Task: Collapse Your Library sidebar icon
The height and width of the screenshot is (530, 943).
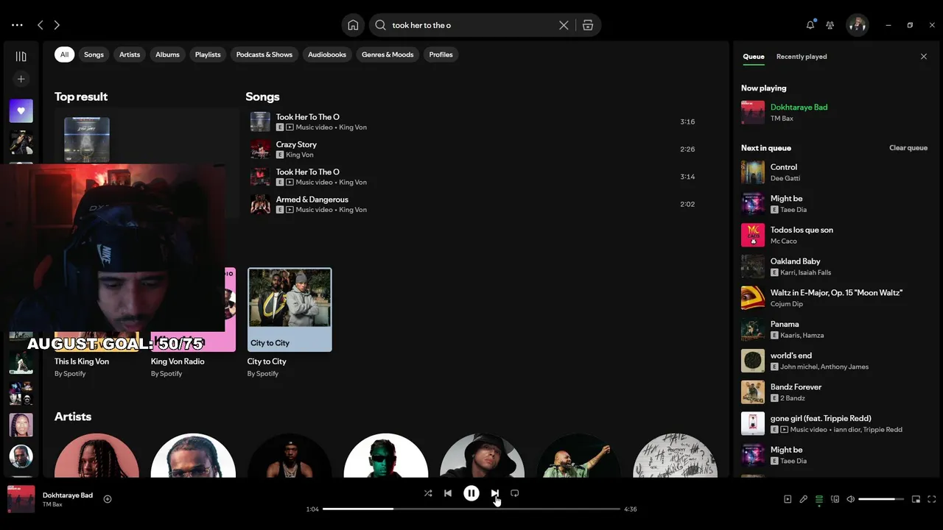Action: (21, 57)
